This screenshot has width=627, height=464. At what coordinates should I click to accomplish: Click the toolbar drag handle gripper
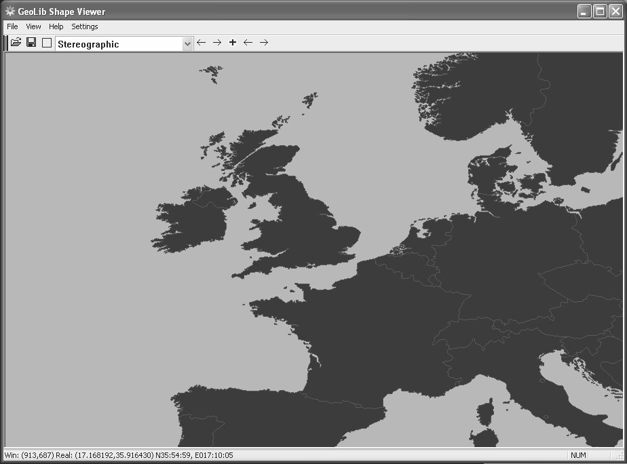[6, 43]
